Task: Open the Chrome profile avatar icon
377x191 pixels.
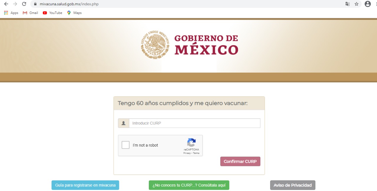Action: coord(368,4)
